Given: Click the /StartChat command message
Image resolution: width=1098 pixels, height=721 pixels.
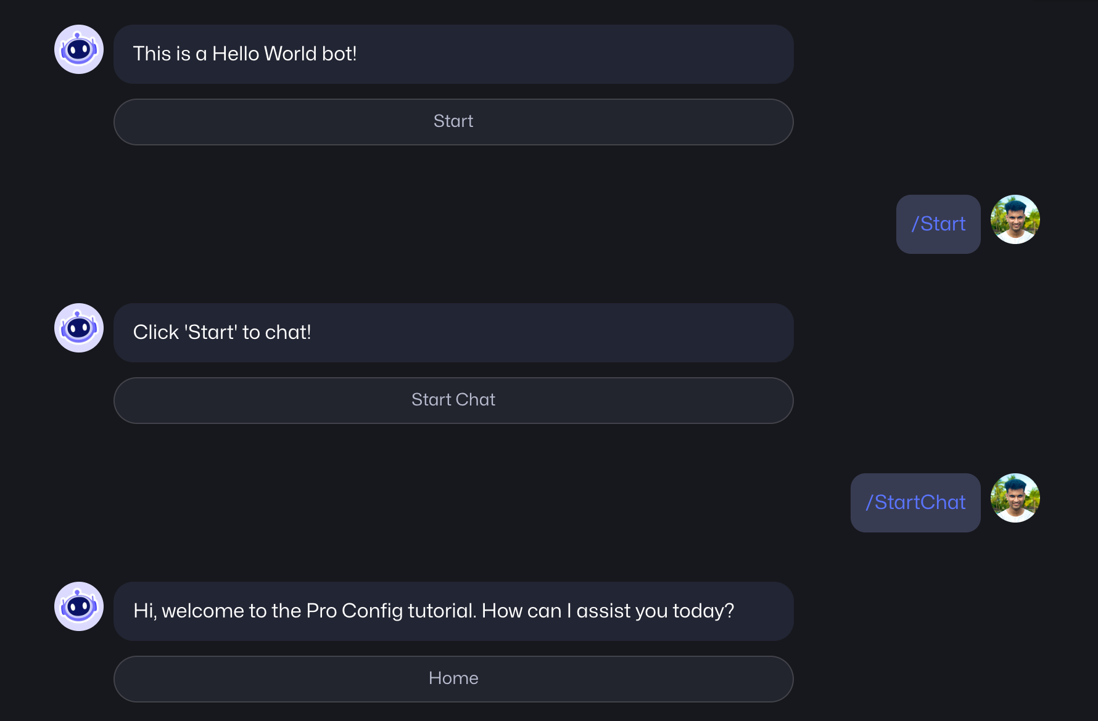Looking at the screenshot, I should [x=915, y=503].
